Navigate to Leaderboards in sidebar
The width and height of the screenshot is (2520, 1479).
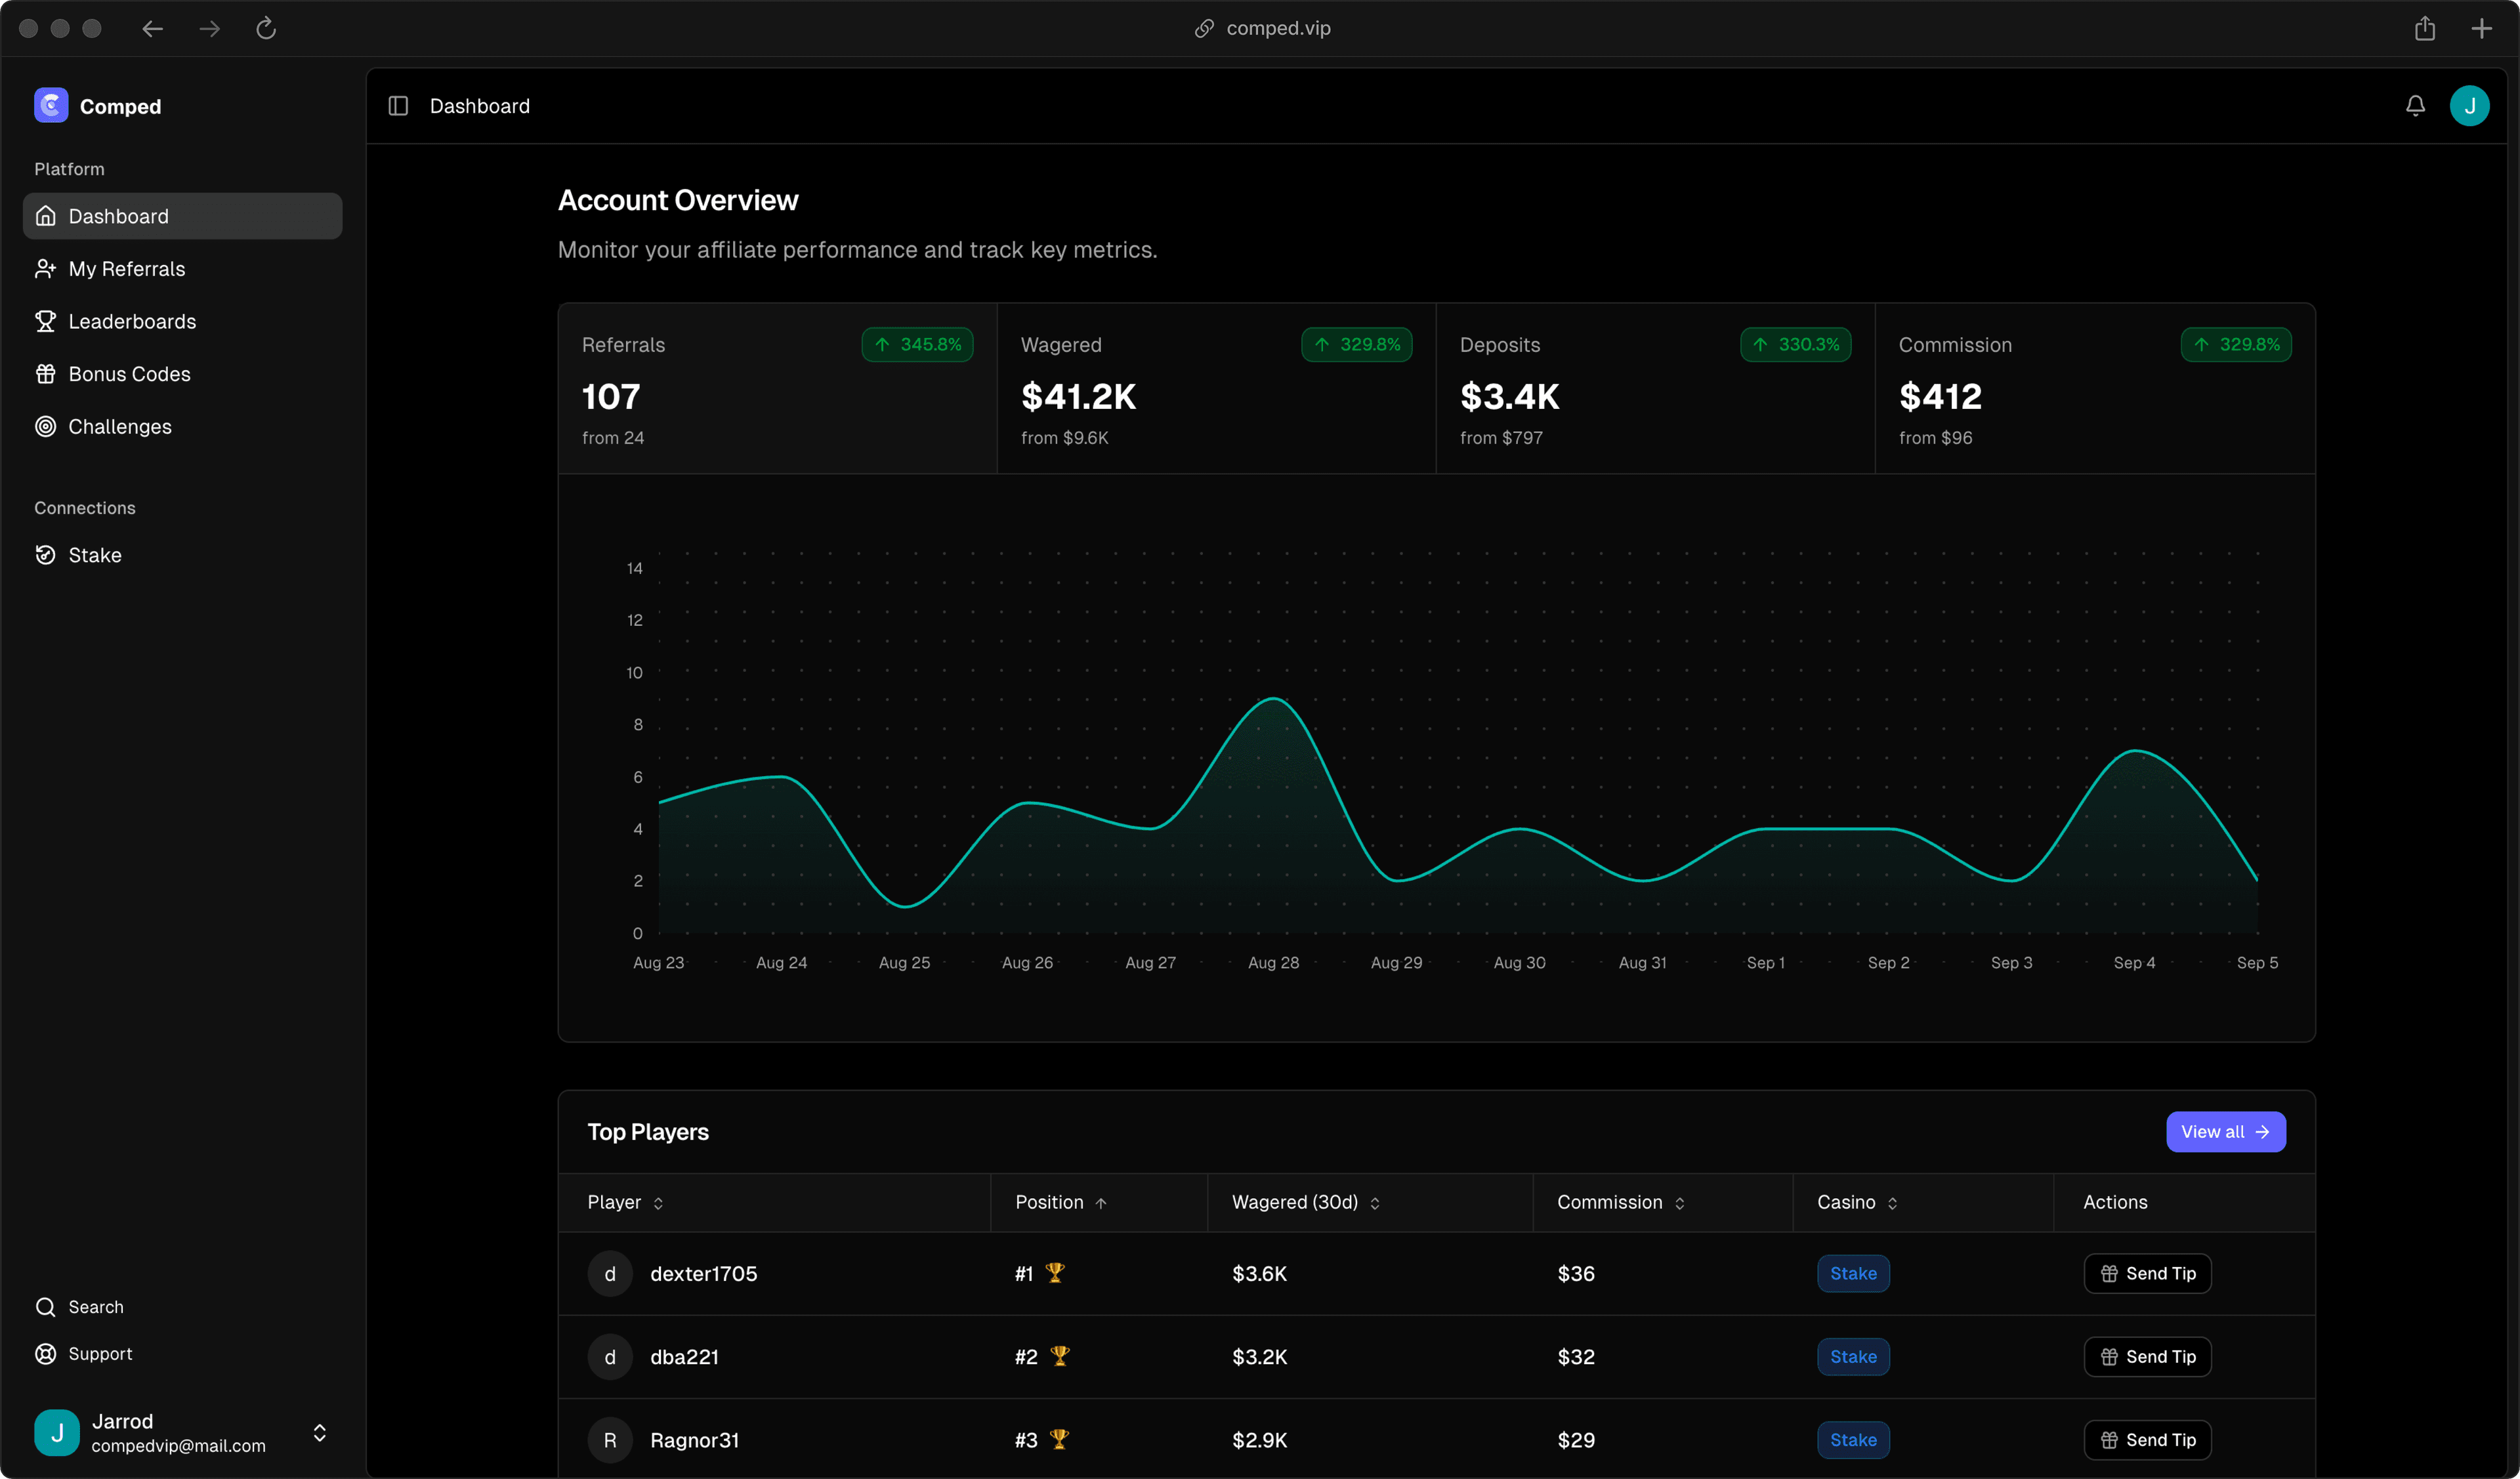[132, 321]
